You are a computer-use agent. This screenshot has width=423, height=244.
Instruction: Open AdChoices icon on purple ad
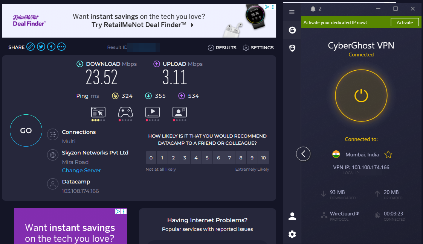tap(118, 211)
